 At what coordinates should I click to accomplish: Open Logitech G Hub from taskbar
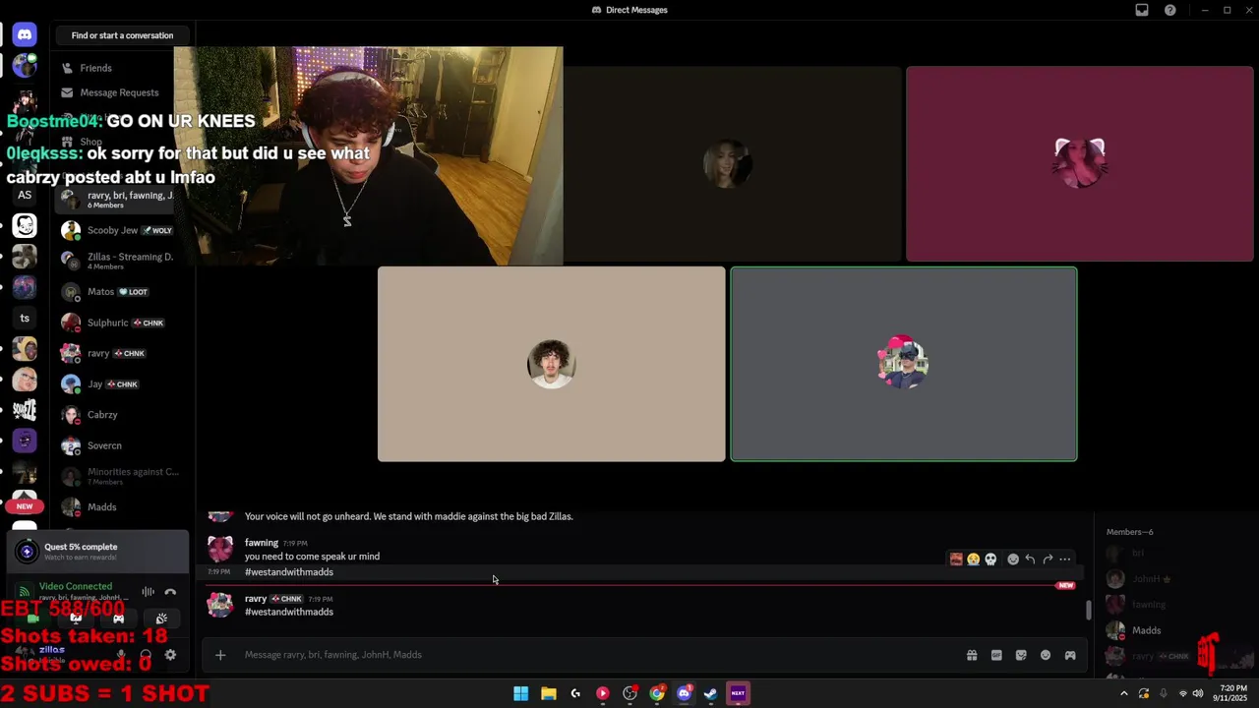pos(575,693)
